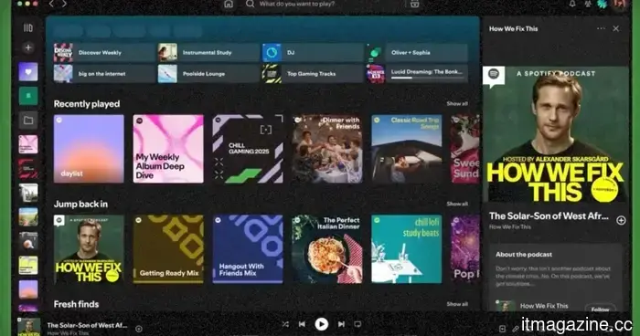Open the Chill Gaming 2025 card
This screenshot has width=640, height=336.
click(x=248, y=149)
